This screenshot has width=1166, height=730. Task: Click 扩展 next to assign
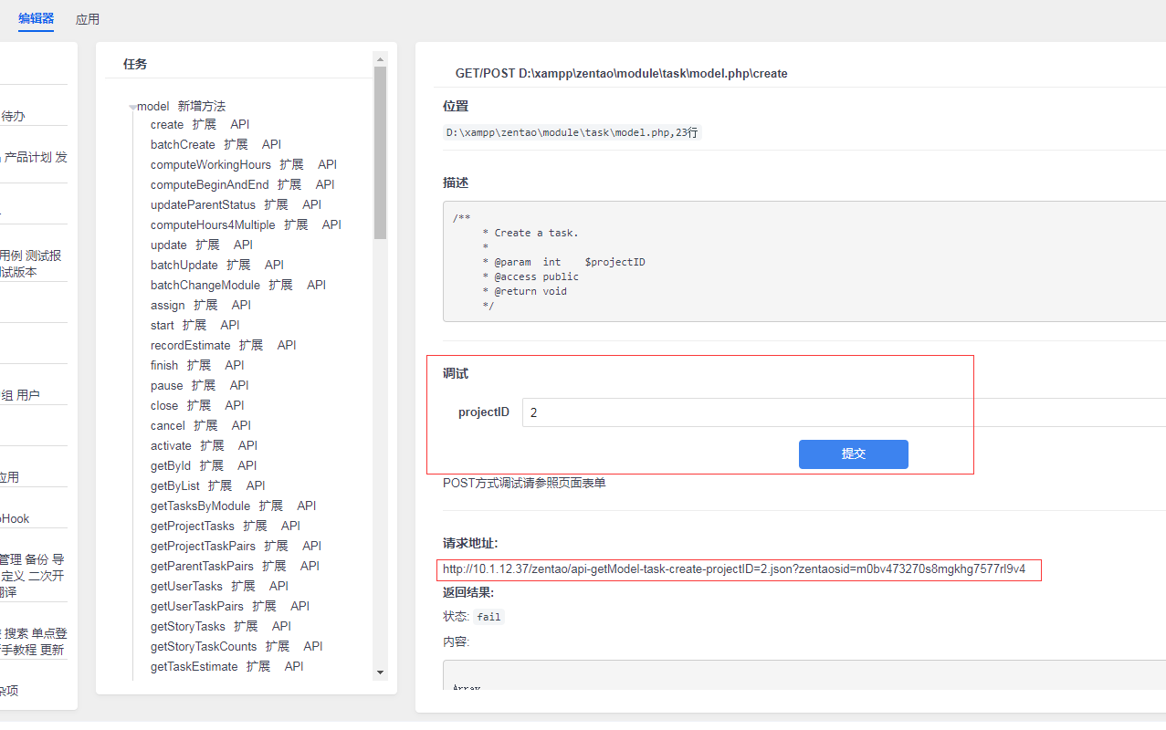point(205,305)
